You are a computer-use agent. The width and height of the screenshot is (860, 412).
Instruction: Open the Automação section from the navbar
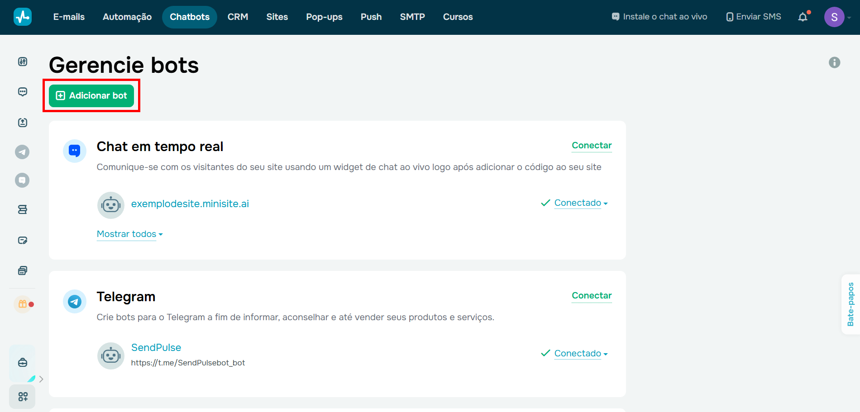[x=127, y=17]
